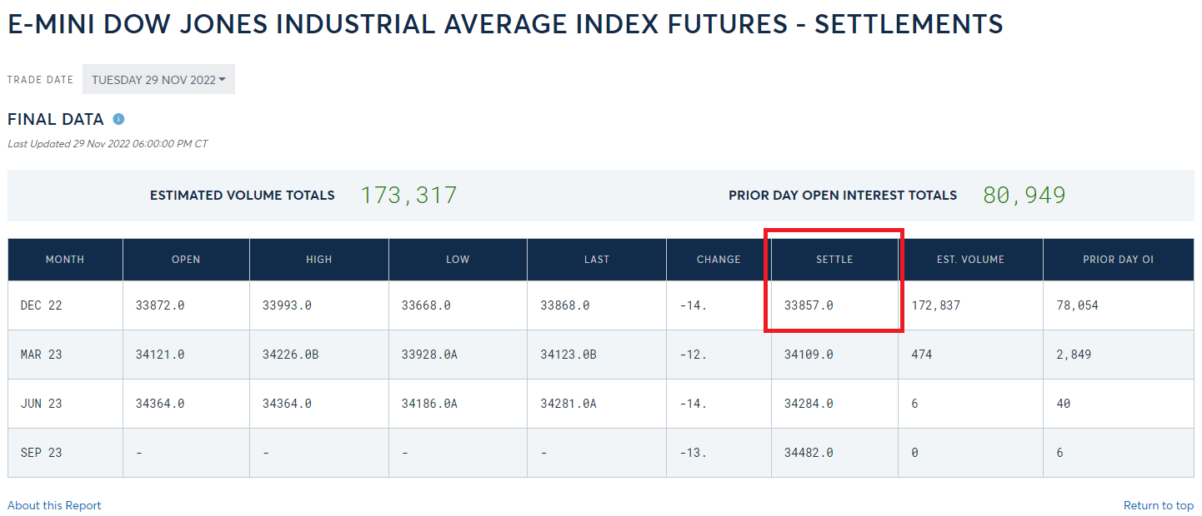This screenshot has height=516, width=1202.
Task: Click the EST. VOLUME column header
Action: (970, 260)
